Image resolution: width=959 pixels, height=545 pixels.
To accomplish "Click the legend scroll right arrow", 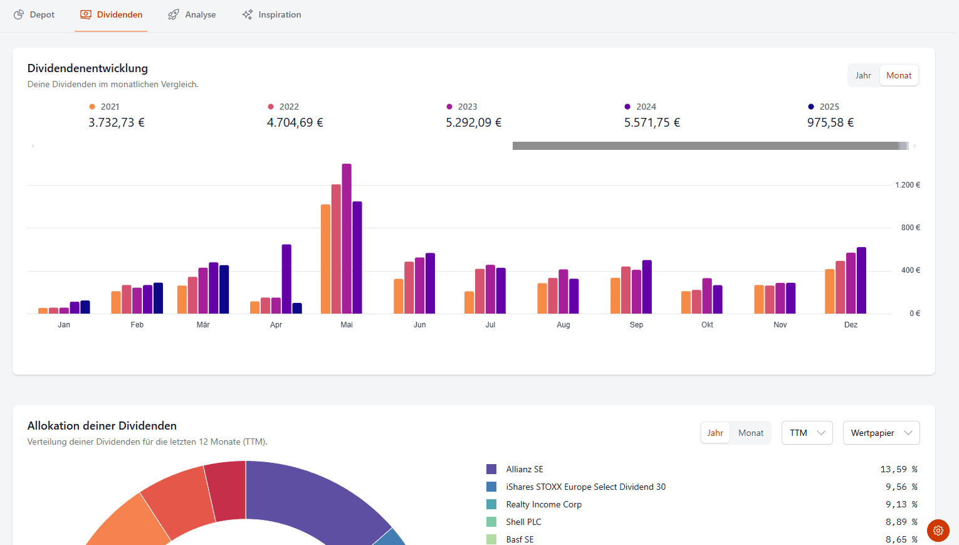I will tap(914, 146).
